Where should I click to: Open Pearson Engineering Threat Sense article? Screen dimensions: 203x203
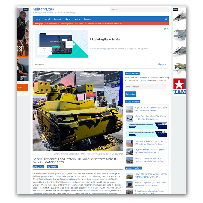pyautogui.click(x=150, y=184)
